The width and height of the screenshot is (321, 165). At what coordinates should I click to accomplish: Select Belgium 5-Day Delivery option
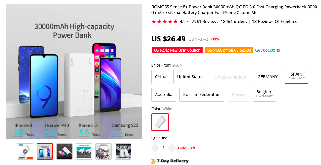pos(264,94)
